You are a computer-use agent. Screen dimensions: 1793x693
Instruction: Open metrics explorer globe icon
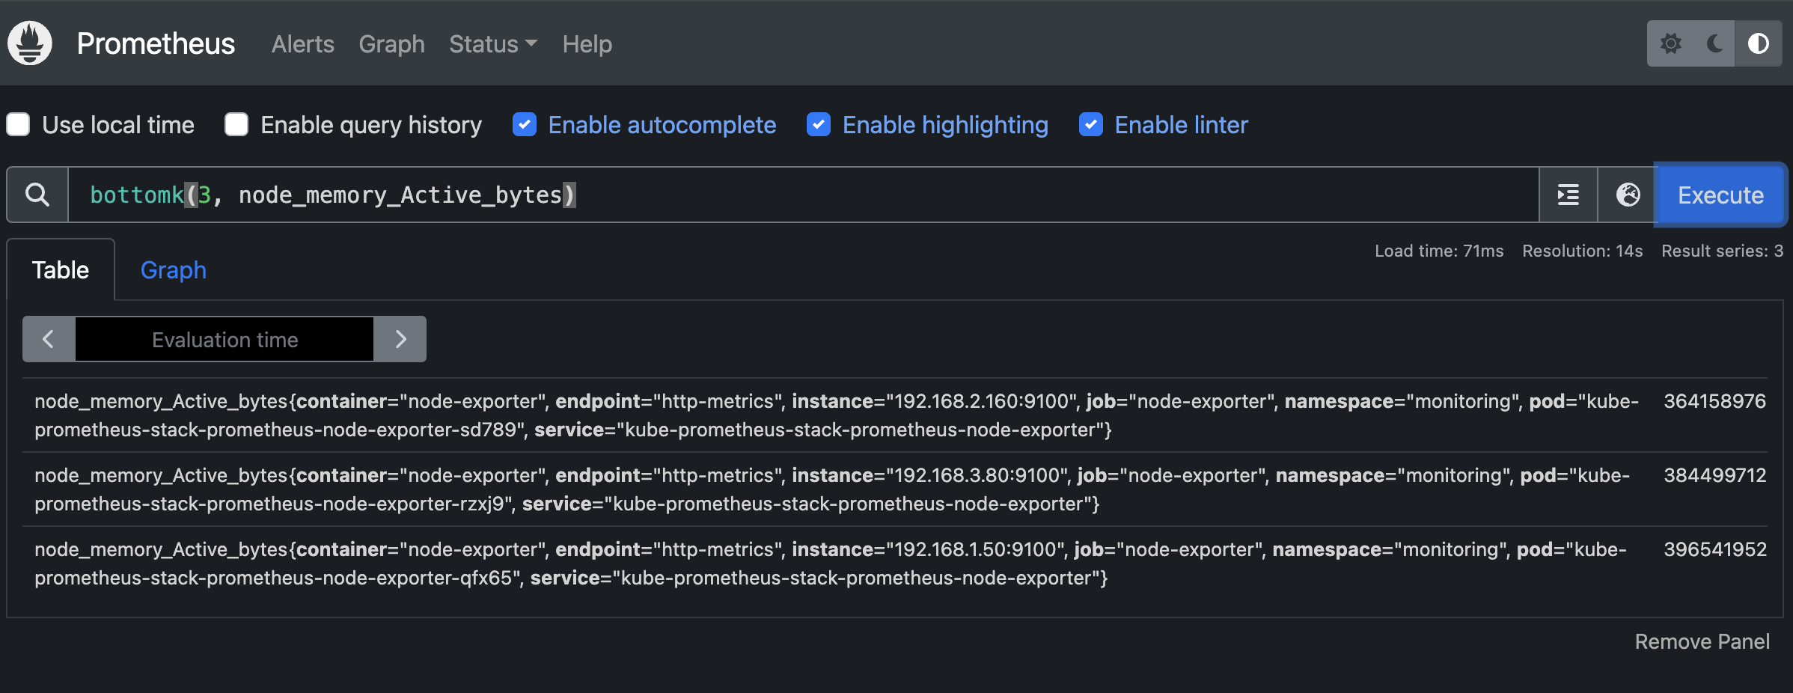[x=1628, y=195]
